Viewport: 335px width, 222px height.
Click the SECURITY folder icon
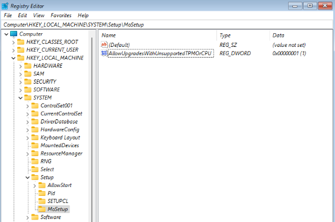point(28,82)
